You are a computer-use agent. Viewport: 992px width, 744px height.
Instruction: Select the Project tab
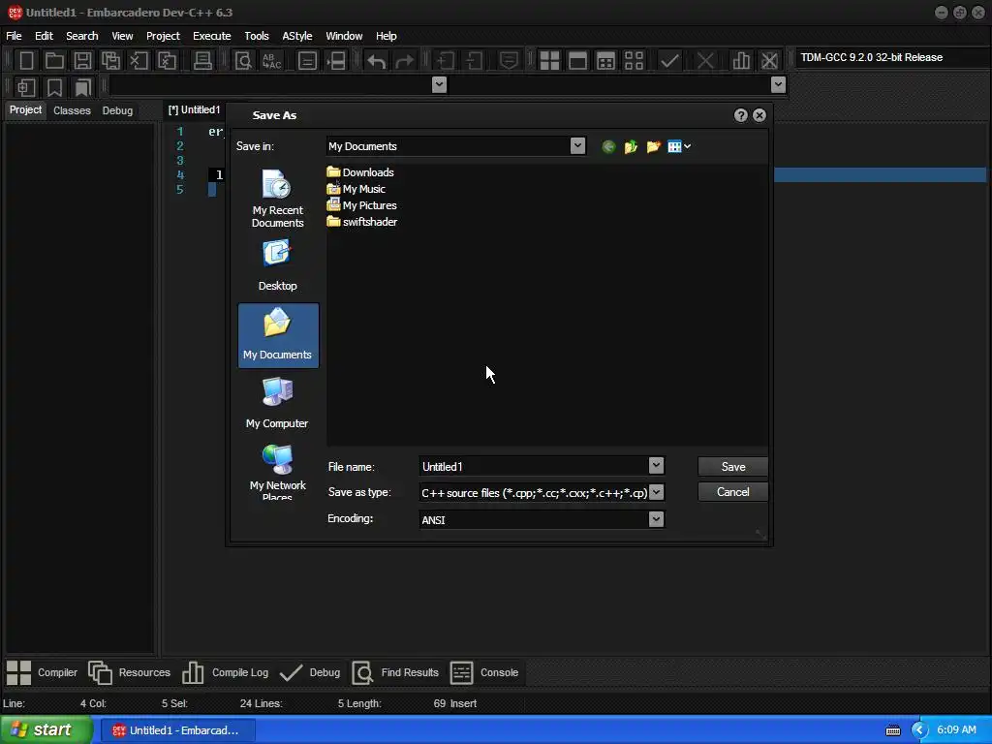tap(25, 110)
